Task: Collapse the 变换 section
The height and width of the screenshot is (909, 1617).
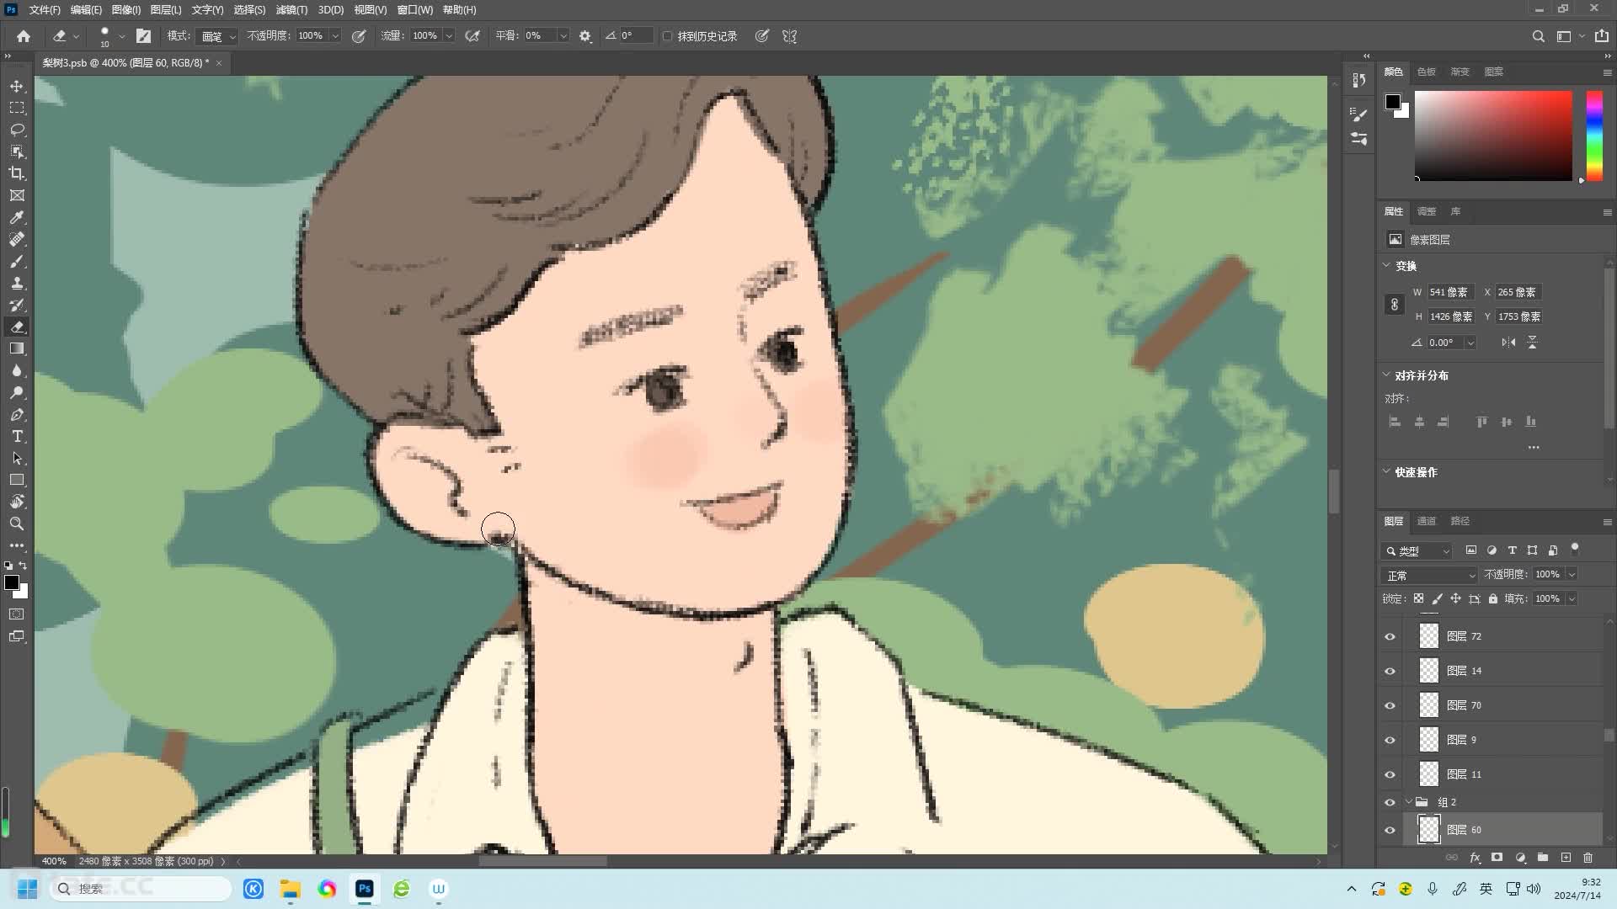Action: [1386, 265]
